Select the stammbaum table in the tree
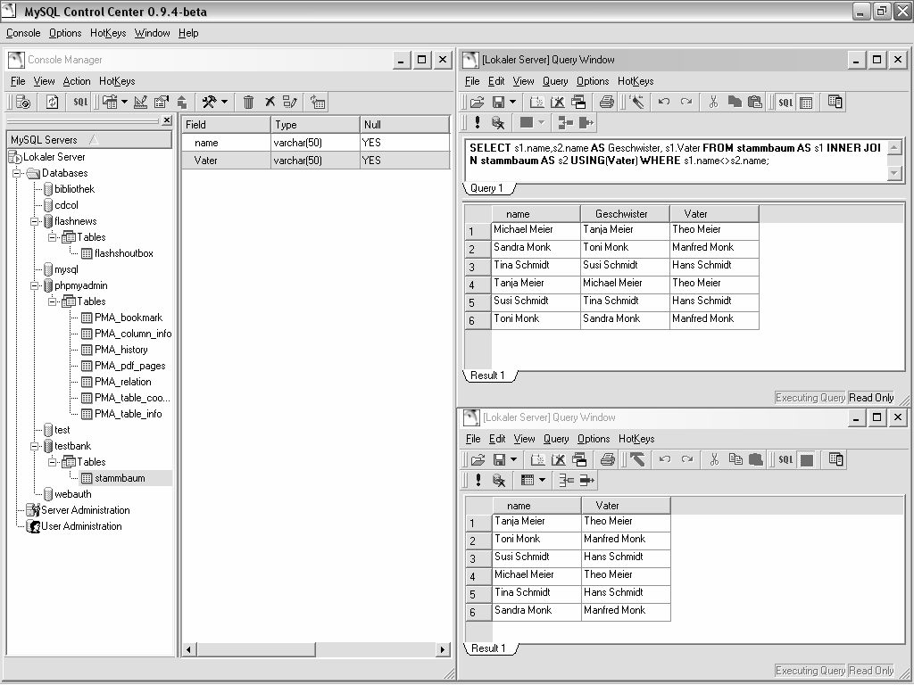The image size is (914, 685). pos(120,478)
